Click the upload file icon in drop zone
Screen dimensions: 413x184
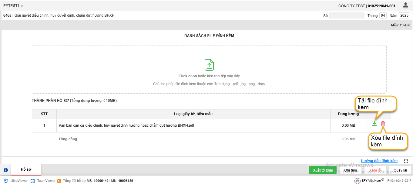209,65
